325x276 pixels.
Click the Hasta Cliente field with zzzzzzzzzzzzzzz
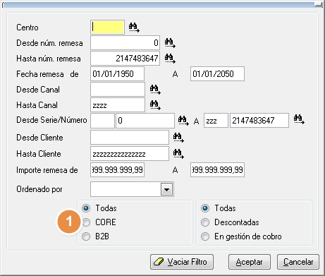click(x=130, y=154)
